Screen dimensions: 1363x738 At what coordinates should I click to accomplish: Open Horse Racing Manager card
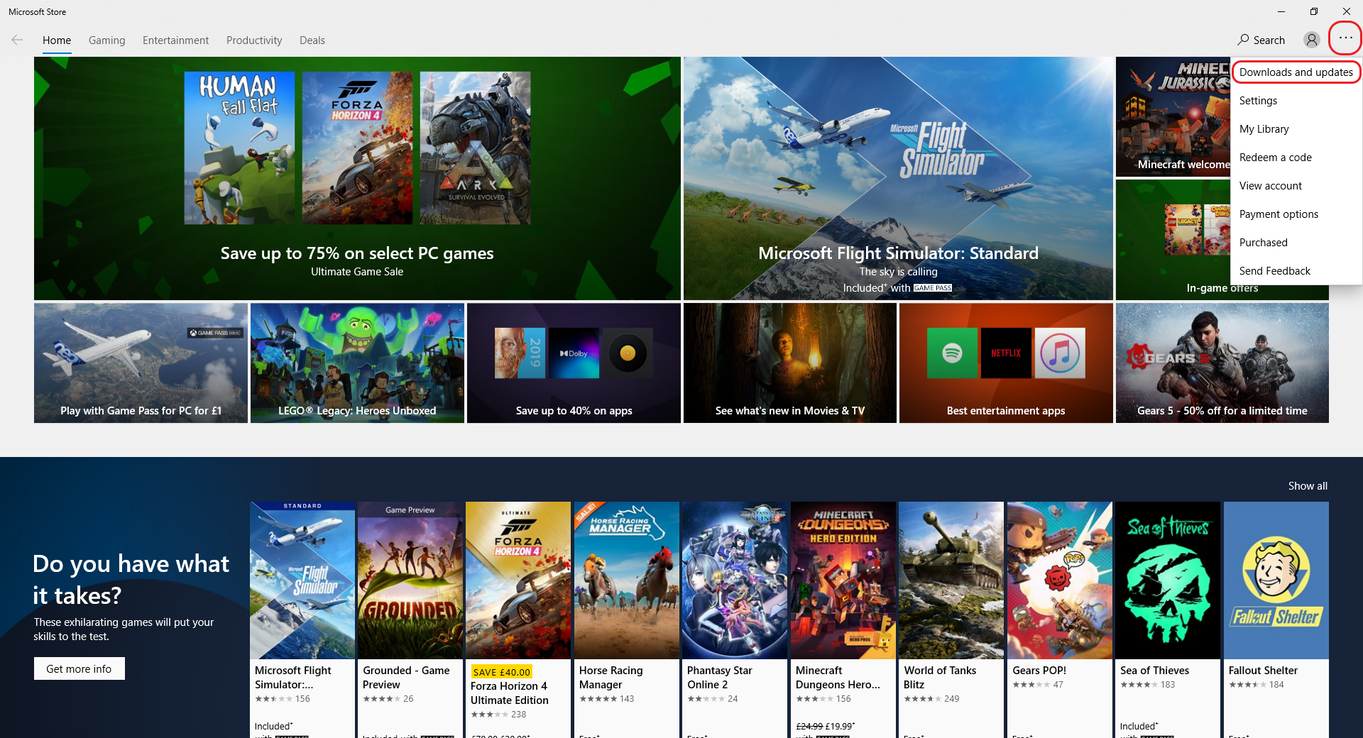627,619
